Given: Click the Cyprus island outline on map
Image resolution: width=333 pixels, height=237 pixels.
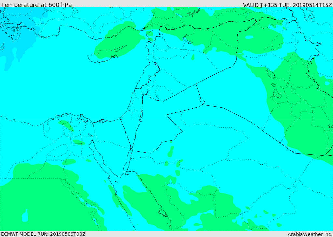Looking at the screenshot, I should [107, 54].
